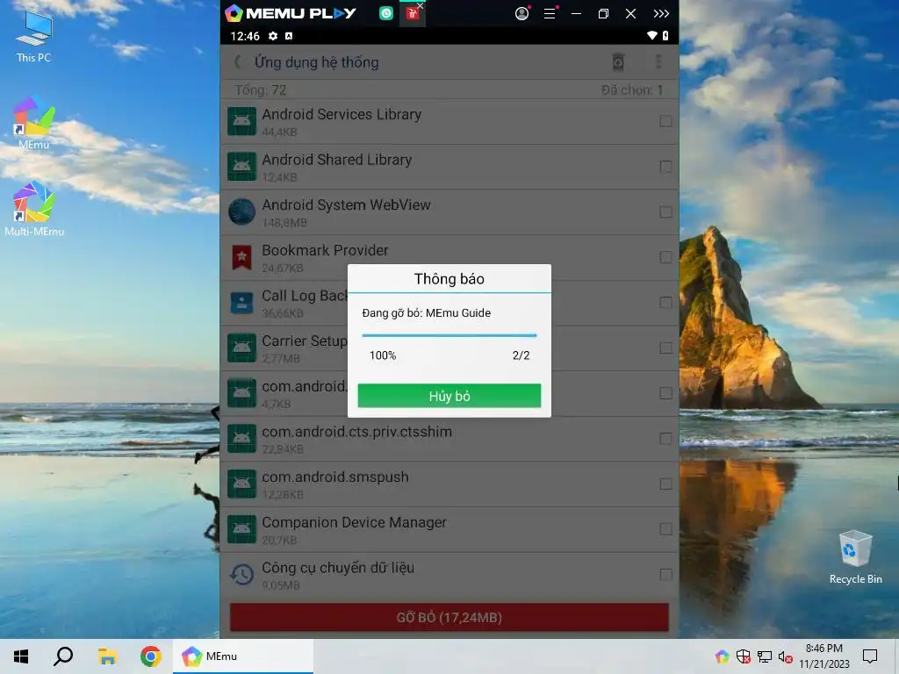Open the Multi-MEmu desktop shortcut

(x=34, y=210)
